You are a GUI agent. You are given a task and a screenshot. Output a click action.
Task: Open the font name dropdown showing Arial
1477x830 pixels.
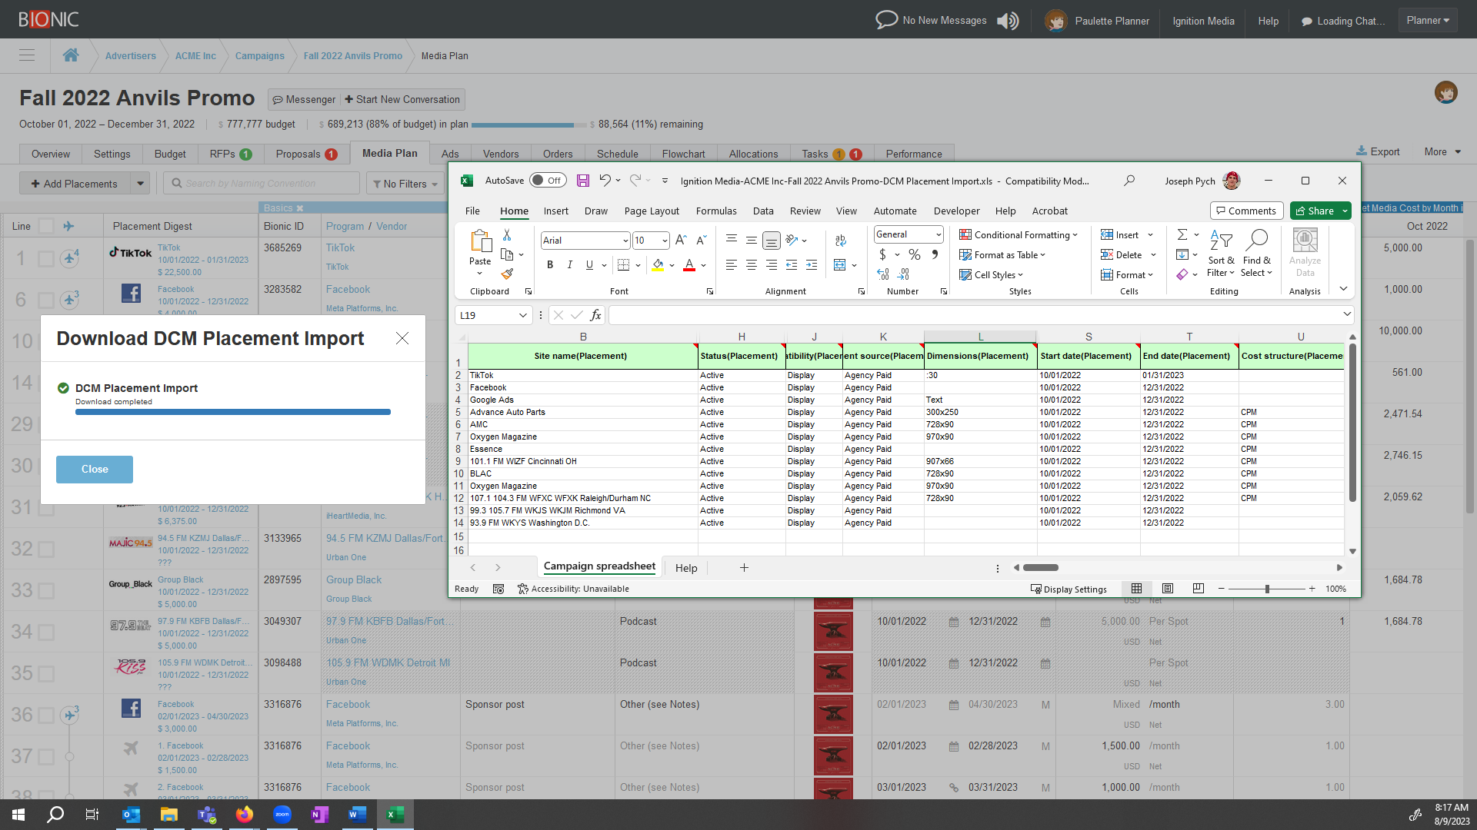625,241
